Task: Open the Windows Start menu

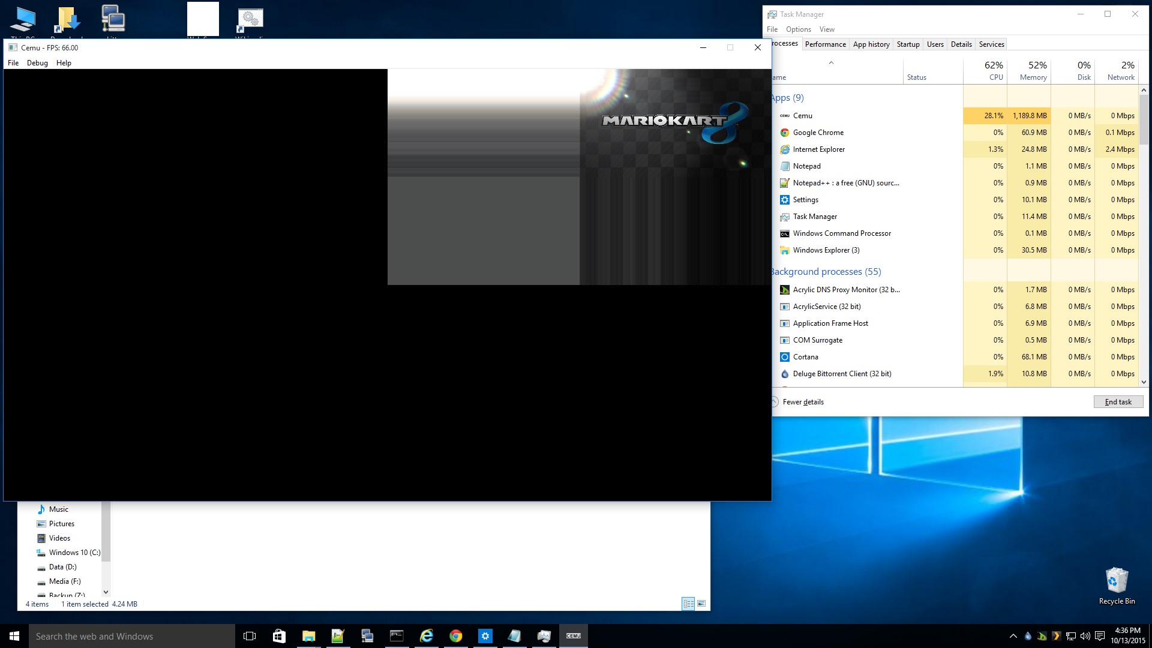Action: tap(14, 636)
